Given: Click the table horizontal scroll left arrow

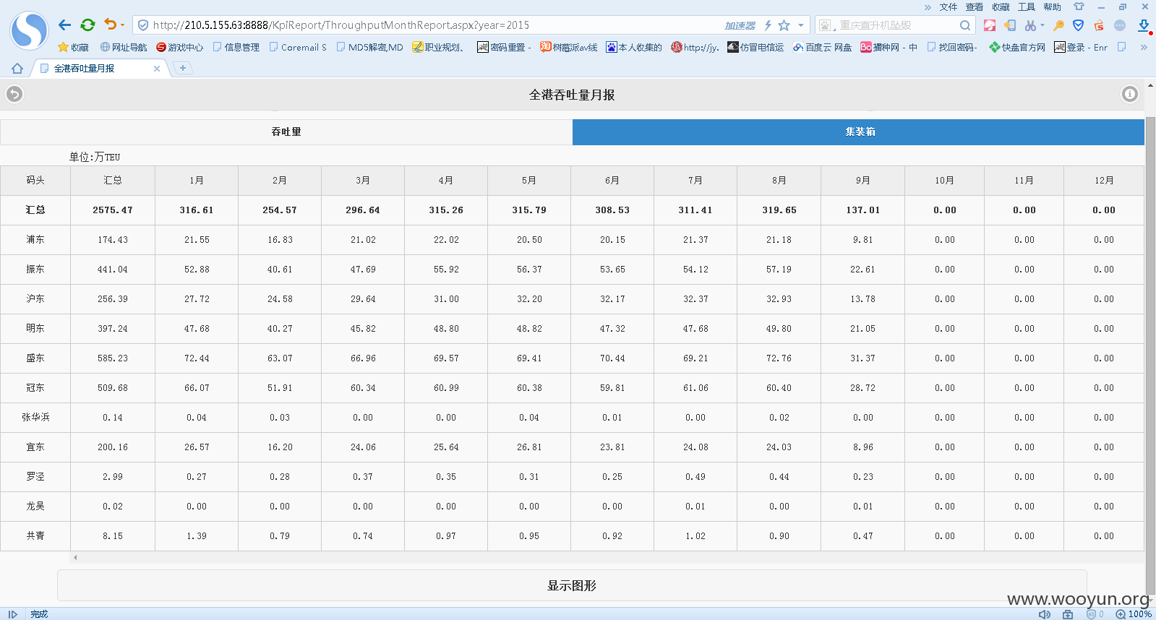Looking at the screenshot, I should 75,557.
